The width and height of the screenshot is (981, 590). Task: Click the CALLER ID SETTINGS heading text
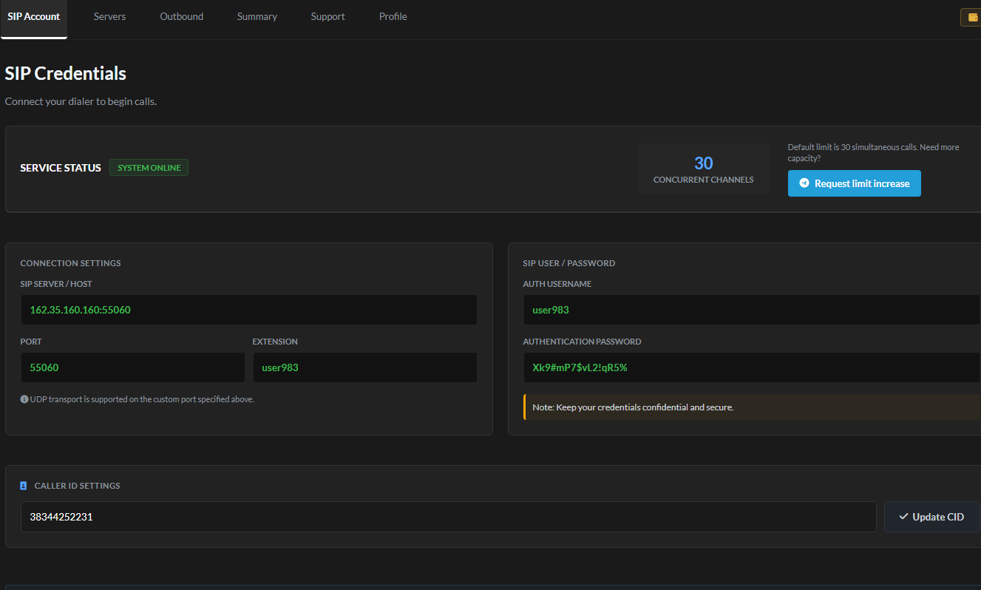point(78,486)
